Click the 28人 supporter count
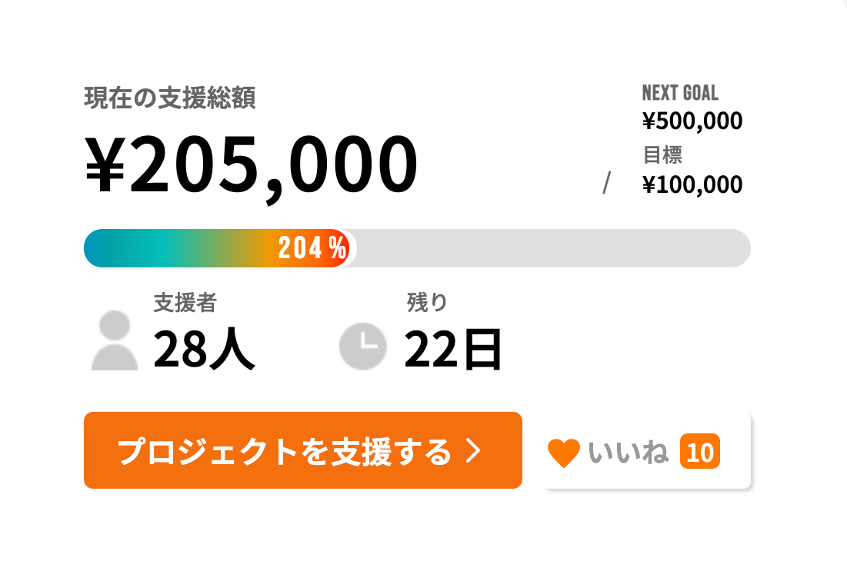The image size is (847, 564). coord(204,349)
